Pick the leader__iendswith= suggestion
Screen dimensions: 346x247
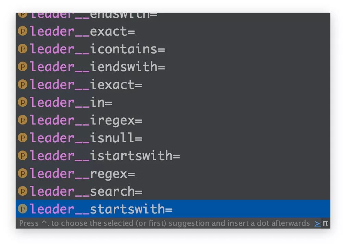[97, 67]
